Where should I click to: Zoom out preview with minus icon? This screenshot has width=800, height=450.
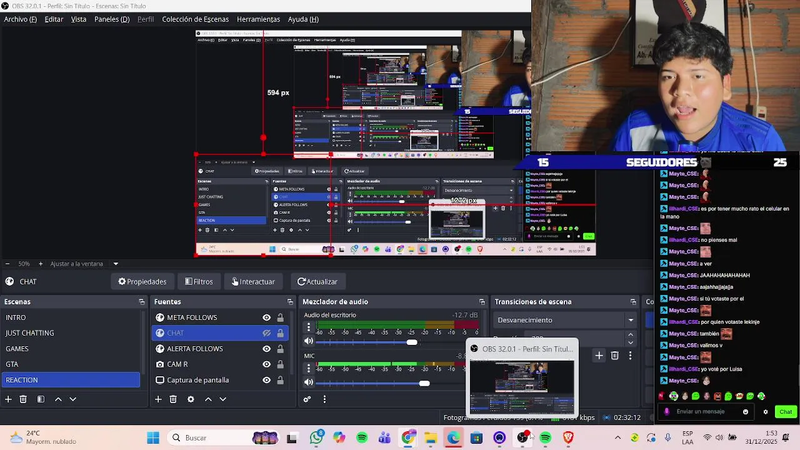point(7,264)
